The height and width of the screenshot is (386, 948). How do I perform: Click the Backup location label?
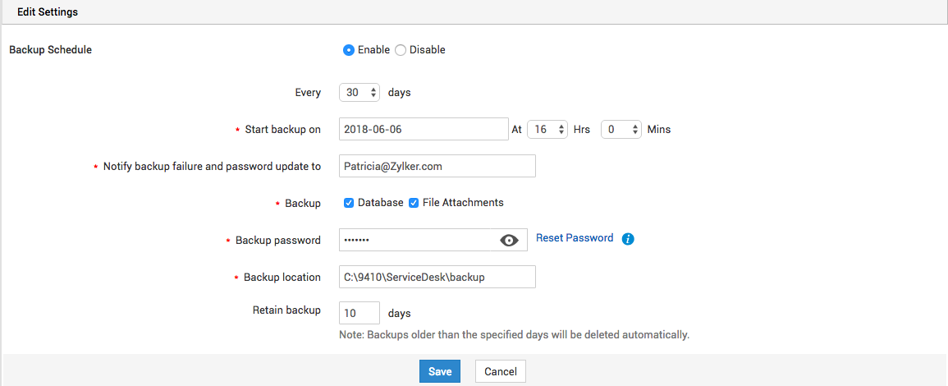pyautogui.click(x=282, y=277)
